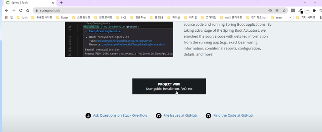Open the 이지업 bookmark folder
Viewport: 322px width, 132px height.
click(x=190, y=17)
